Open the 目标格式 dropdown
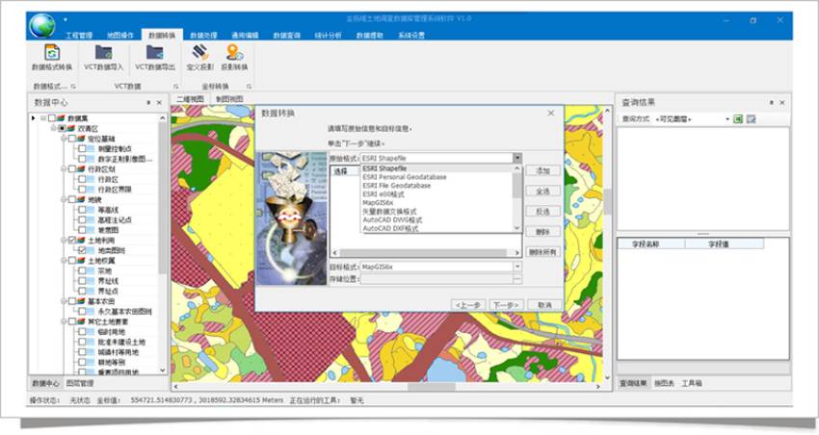The image size is (819, 435). tap(517, 267)
